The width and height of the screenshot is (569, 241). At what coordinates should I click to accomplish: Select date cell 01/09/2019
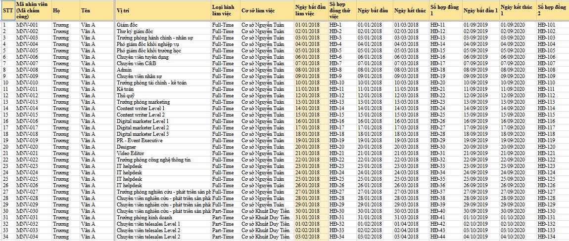point(481,25)
